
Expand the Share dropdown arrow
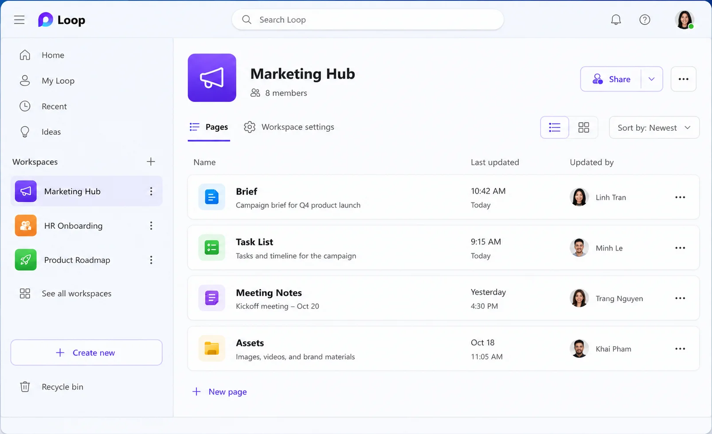(652, 79)
